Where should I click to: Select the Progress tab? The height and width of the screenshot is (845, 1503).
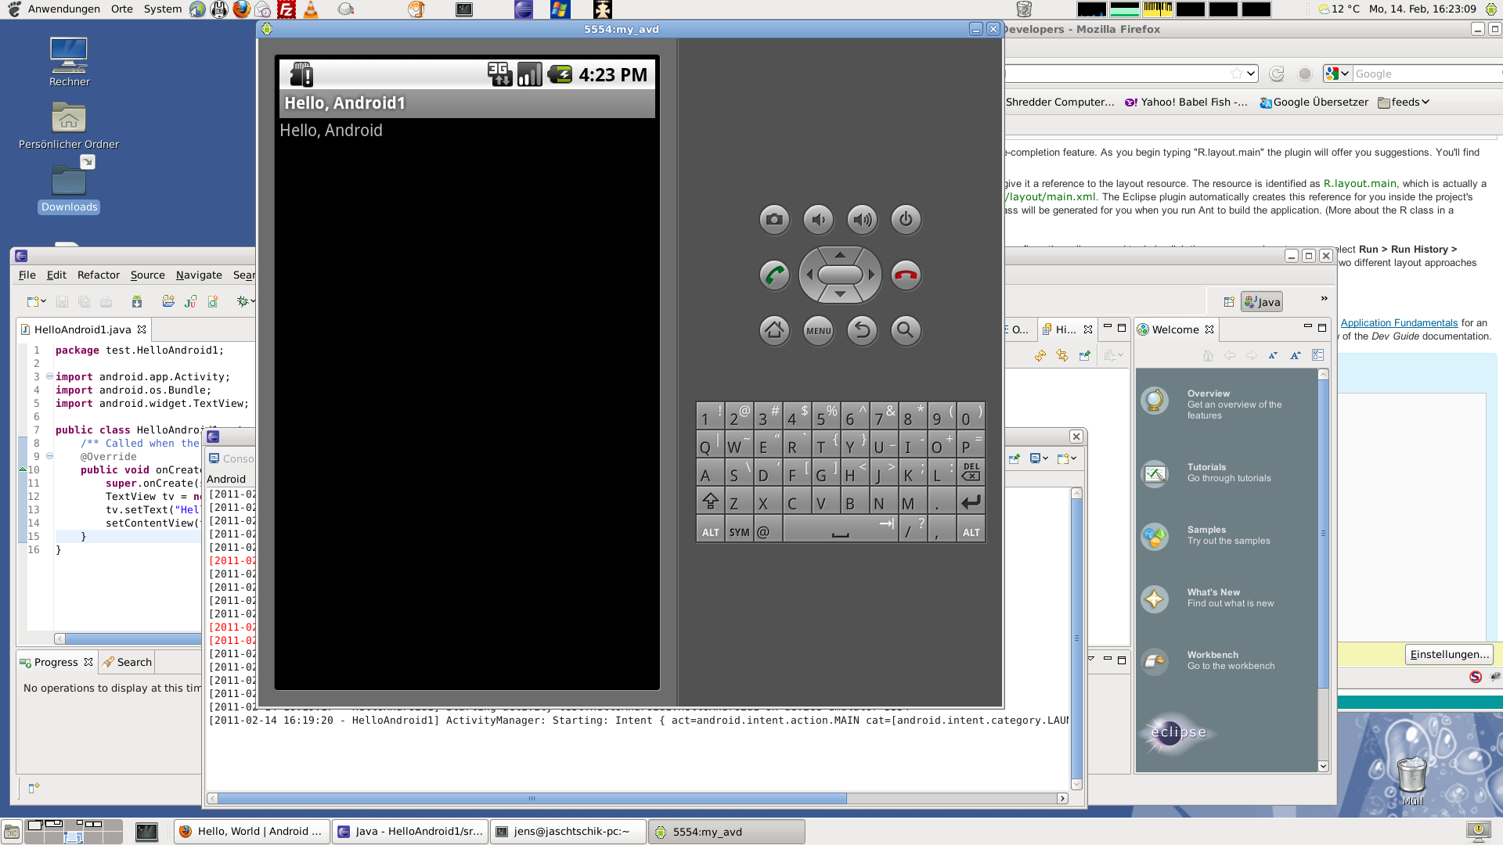56,663
